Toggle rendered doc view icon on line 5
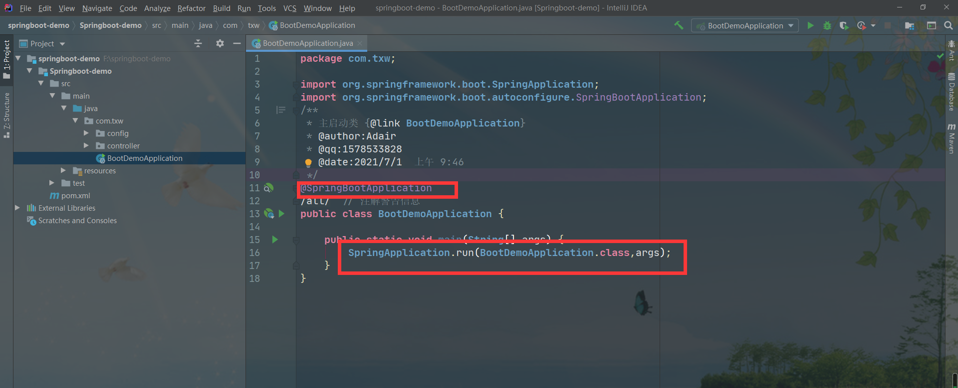 click(281, 110)
